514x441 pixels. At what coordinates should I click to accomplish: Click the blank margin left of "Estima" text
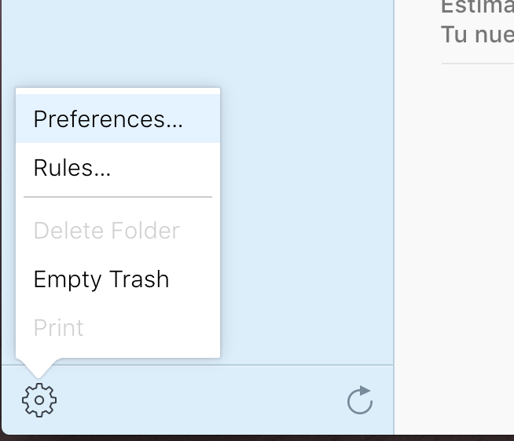click(418, 6)
